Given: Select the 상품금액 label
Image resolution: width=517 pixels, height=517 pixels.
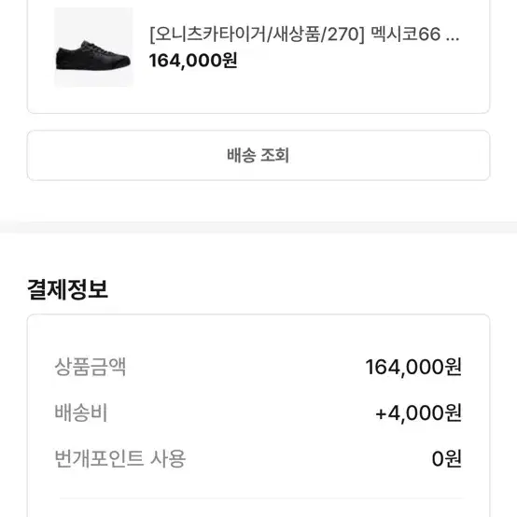Looking at the screenshot, I should (90, 367).
